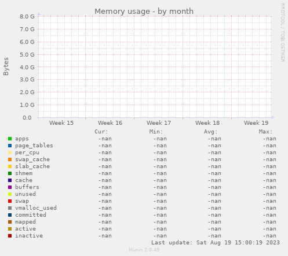Click the vmalloc_used gray legend swatch
Viewport: 288px width, 256px height.
[10, 208]
